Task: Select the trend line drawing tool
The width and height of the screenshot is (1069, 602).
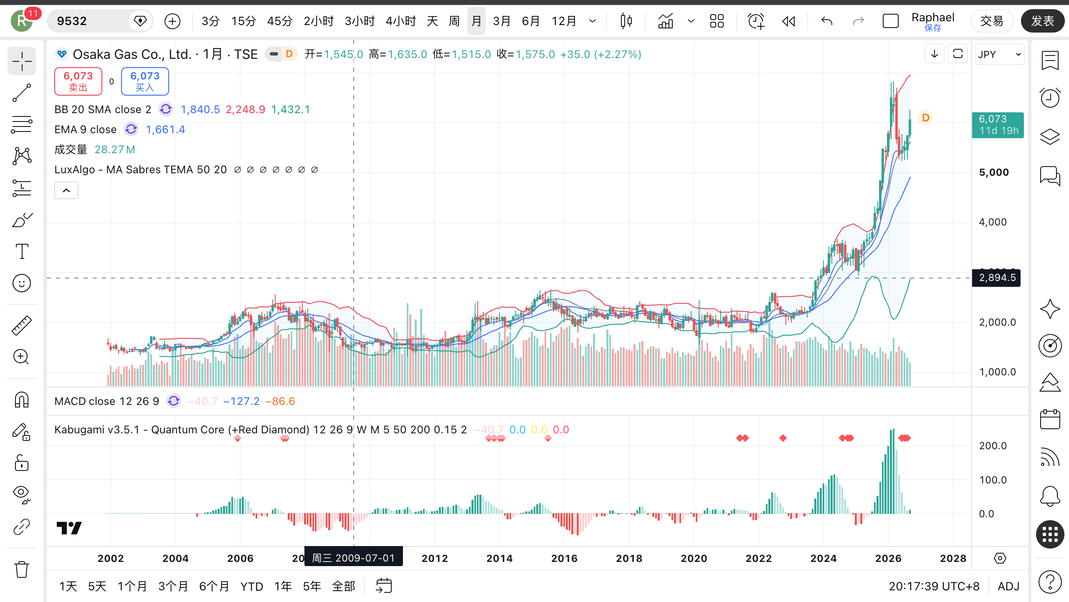Action: 22,93
